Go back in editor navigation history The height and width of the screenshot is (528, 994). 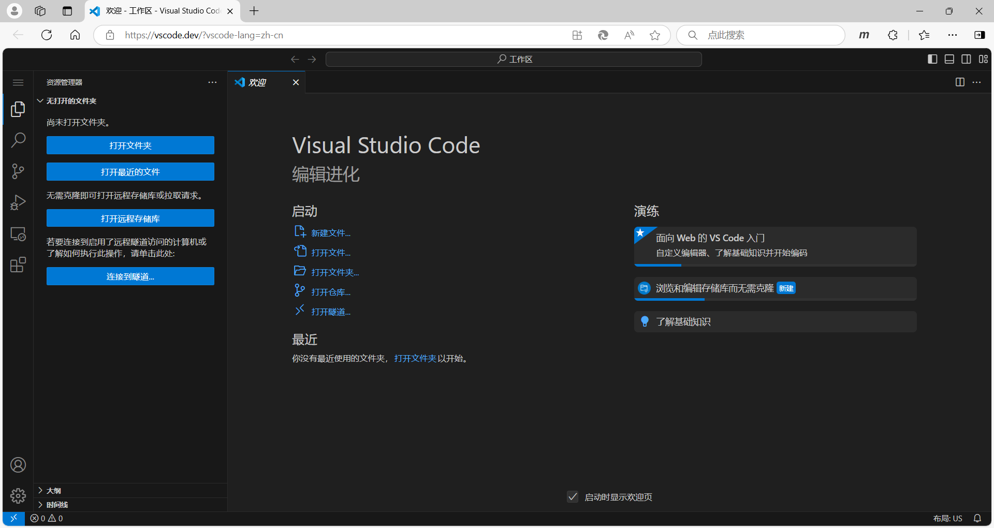[x=295, y=59]
